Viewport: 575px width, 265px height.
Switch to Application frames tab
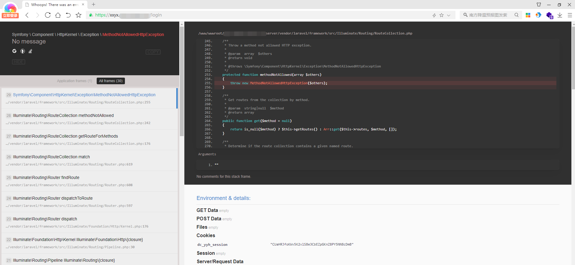coord(74,81)
